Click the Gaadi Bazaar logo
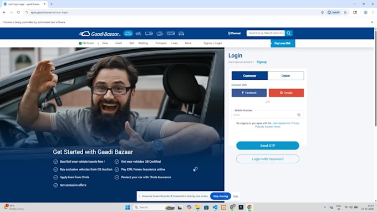The height and width of the screenshot is (212, 377). [100, 34]
